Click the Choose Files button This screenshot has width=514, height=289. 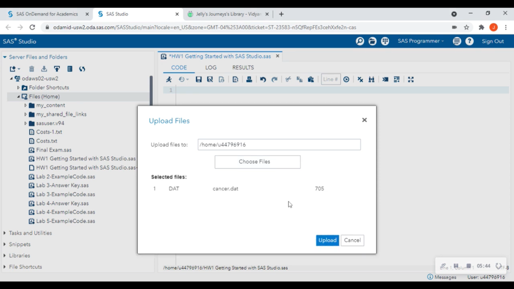[x=257, y=162]
